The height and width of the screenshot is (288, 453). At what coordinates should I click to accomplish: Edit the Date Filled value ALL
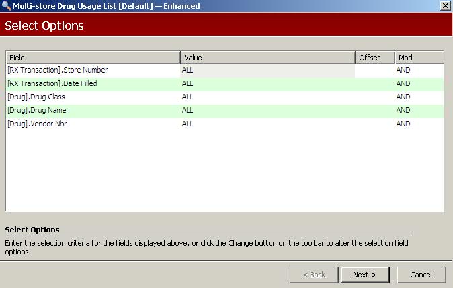click(267, 84)
